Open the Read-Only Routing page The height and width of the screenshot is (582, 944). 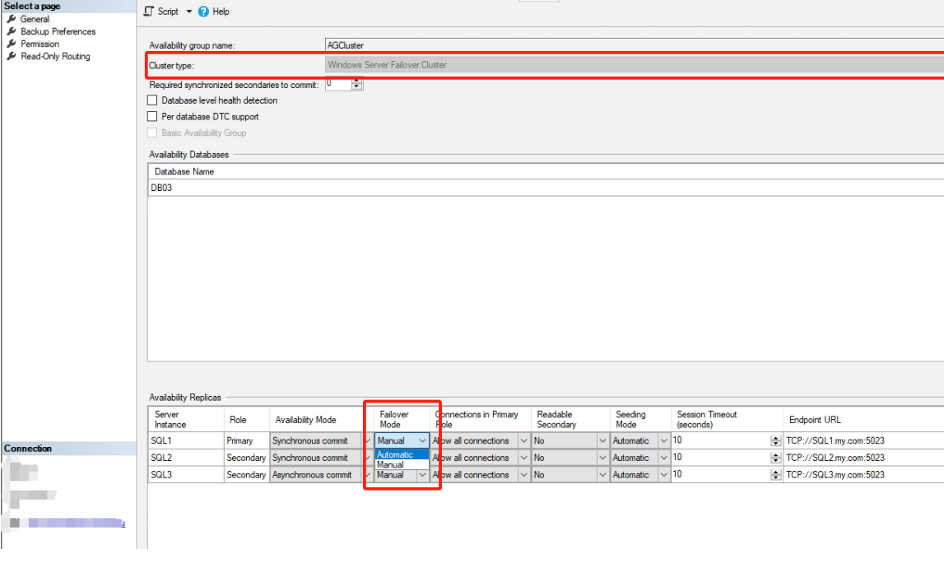55,56
